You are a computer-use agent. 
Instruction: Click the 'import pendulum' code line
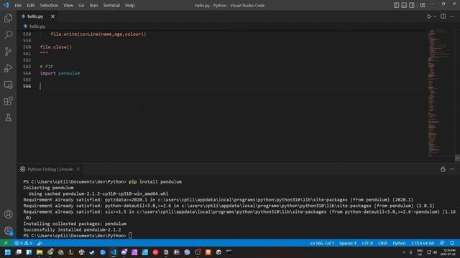(60, 73)
